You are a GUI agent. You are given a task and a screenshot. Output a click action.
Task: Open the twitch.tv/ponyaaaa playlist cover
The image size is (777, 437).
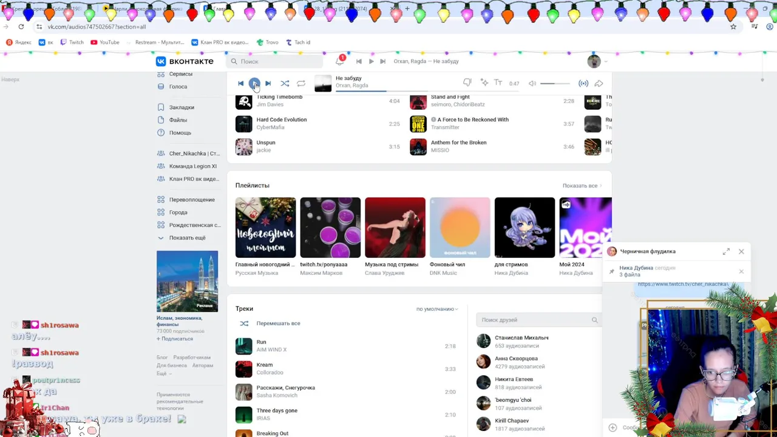(330, 228)
